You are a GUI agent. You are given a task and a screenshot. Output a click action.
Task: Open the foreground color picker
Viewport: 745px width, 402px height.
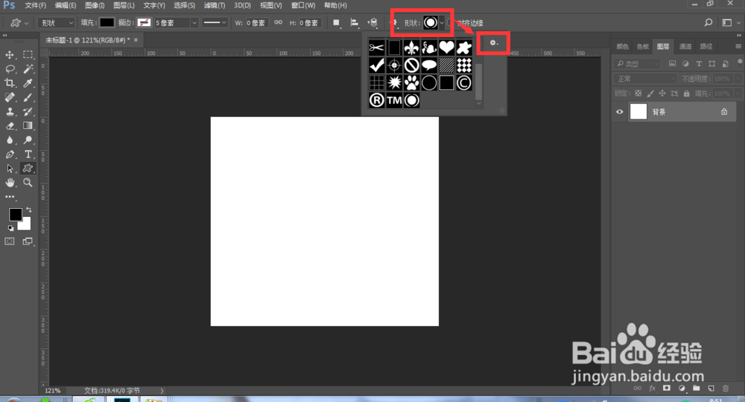point(15,215)
